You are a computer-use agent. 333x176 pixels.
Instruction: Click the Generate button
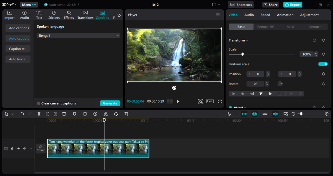(110, 103)
